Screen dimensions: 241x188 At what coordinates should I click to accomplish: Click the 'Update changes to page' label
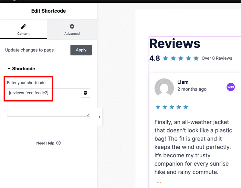pyautogui.click(x=30, y=50)
